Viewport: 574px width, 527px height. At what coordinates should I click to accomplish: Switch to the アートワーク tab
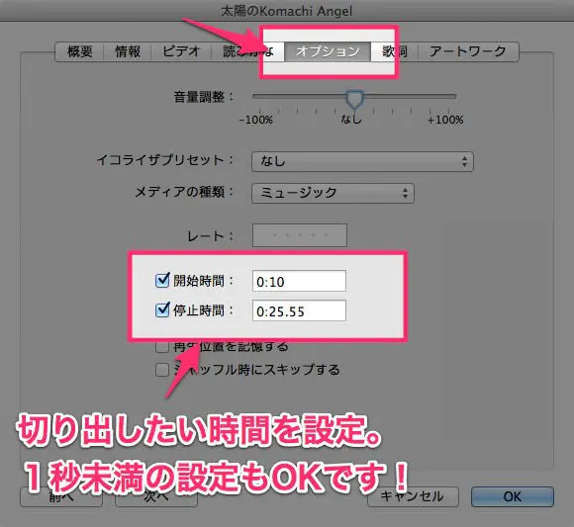coord(468,51)
